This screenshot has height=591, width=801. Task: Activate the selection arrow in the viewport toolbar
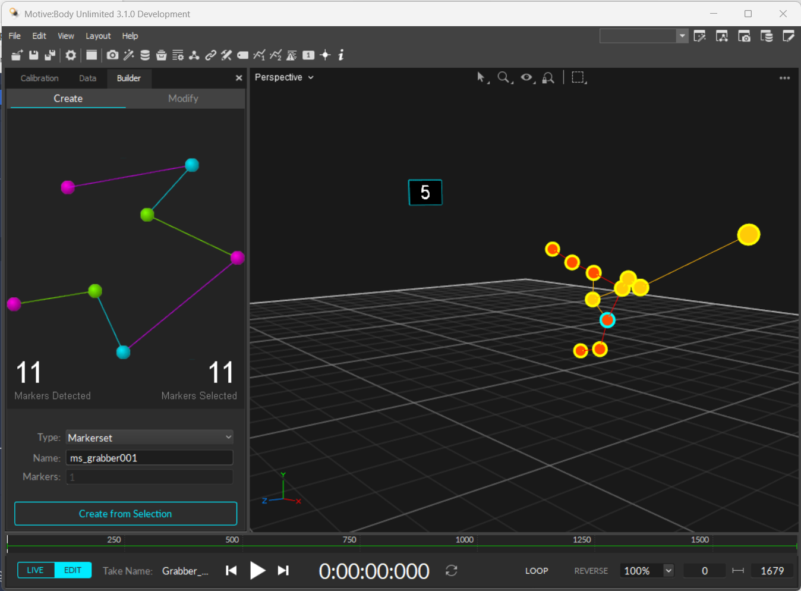tap(481, 77)
